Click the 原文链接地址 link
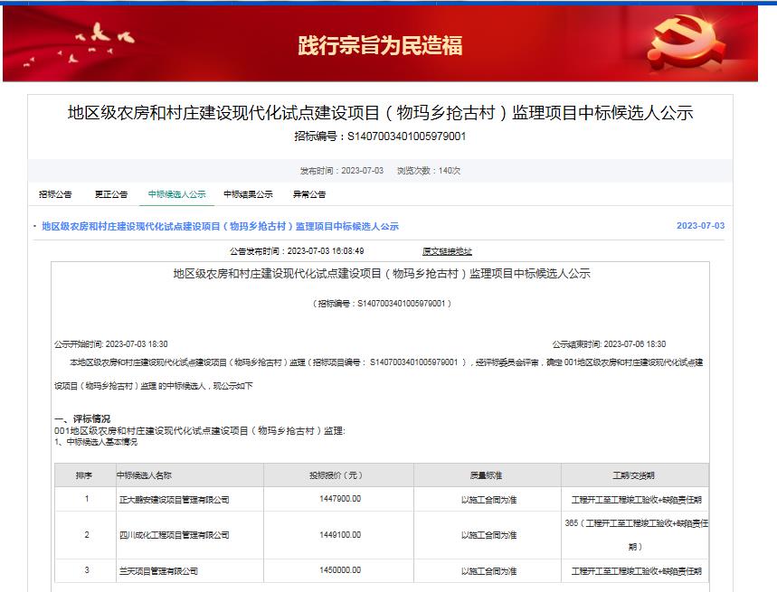Image resolution: width=777 pixels, height=592 pixels. [447, 251]
